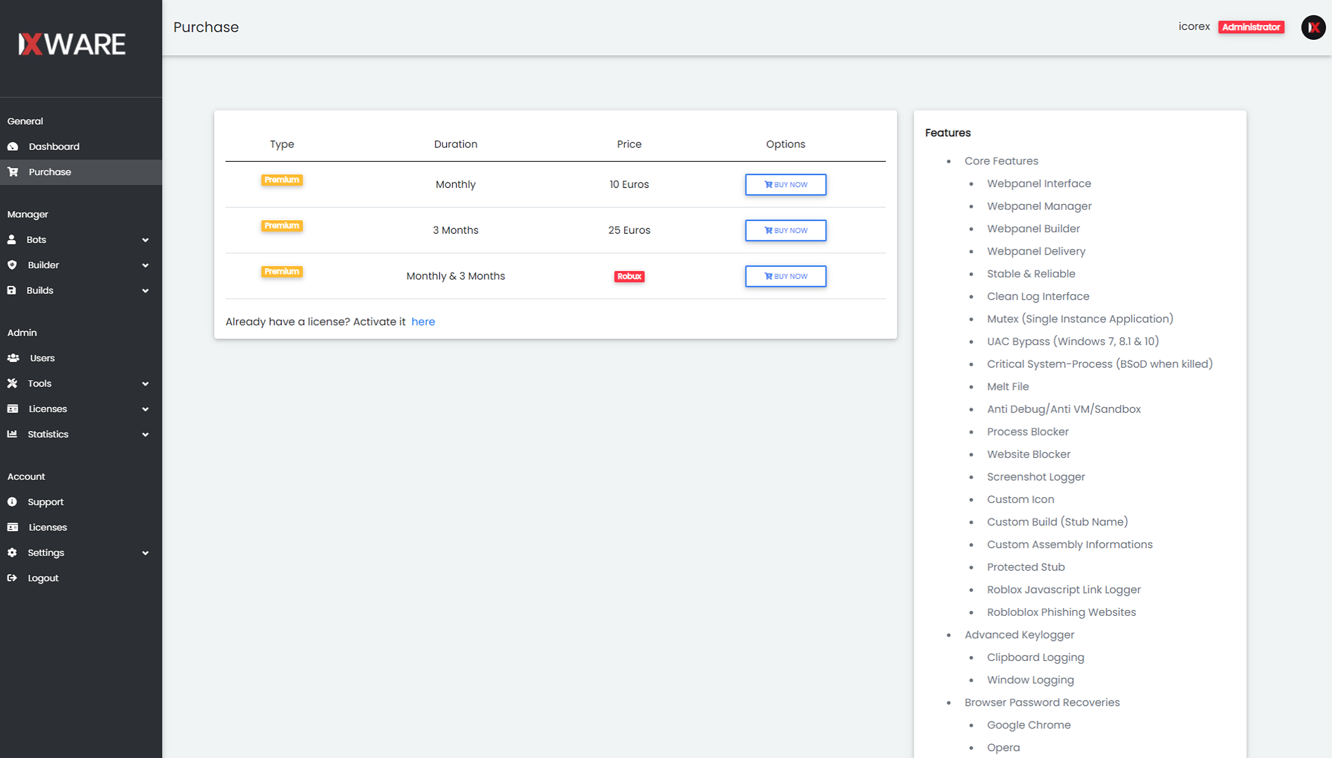Click the Purchase icon in sidebar
1332x758 pixels.
13,171
